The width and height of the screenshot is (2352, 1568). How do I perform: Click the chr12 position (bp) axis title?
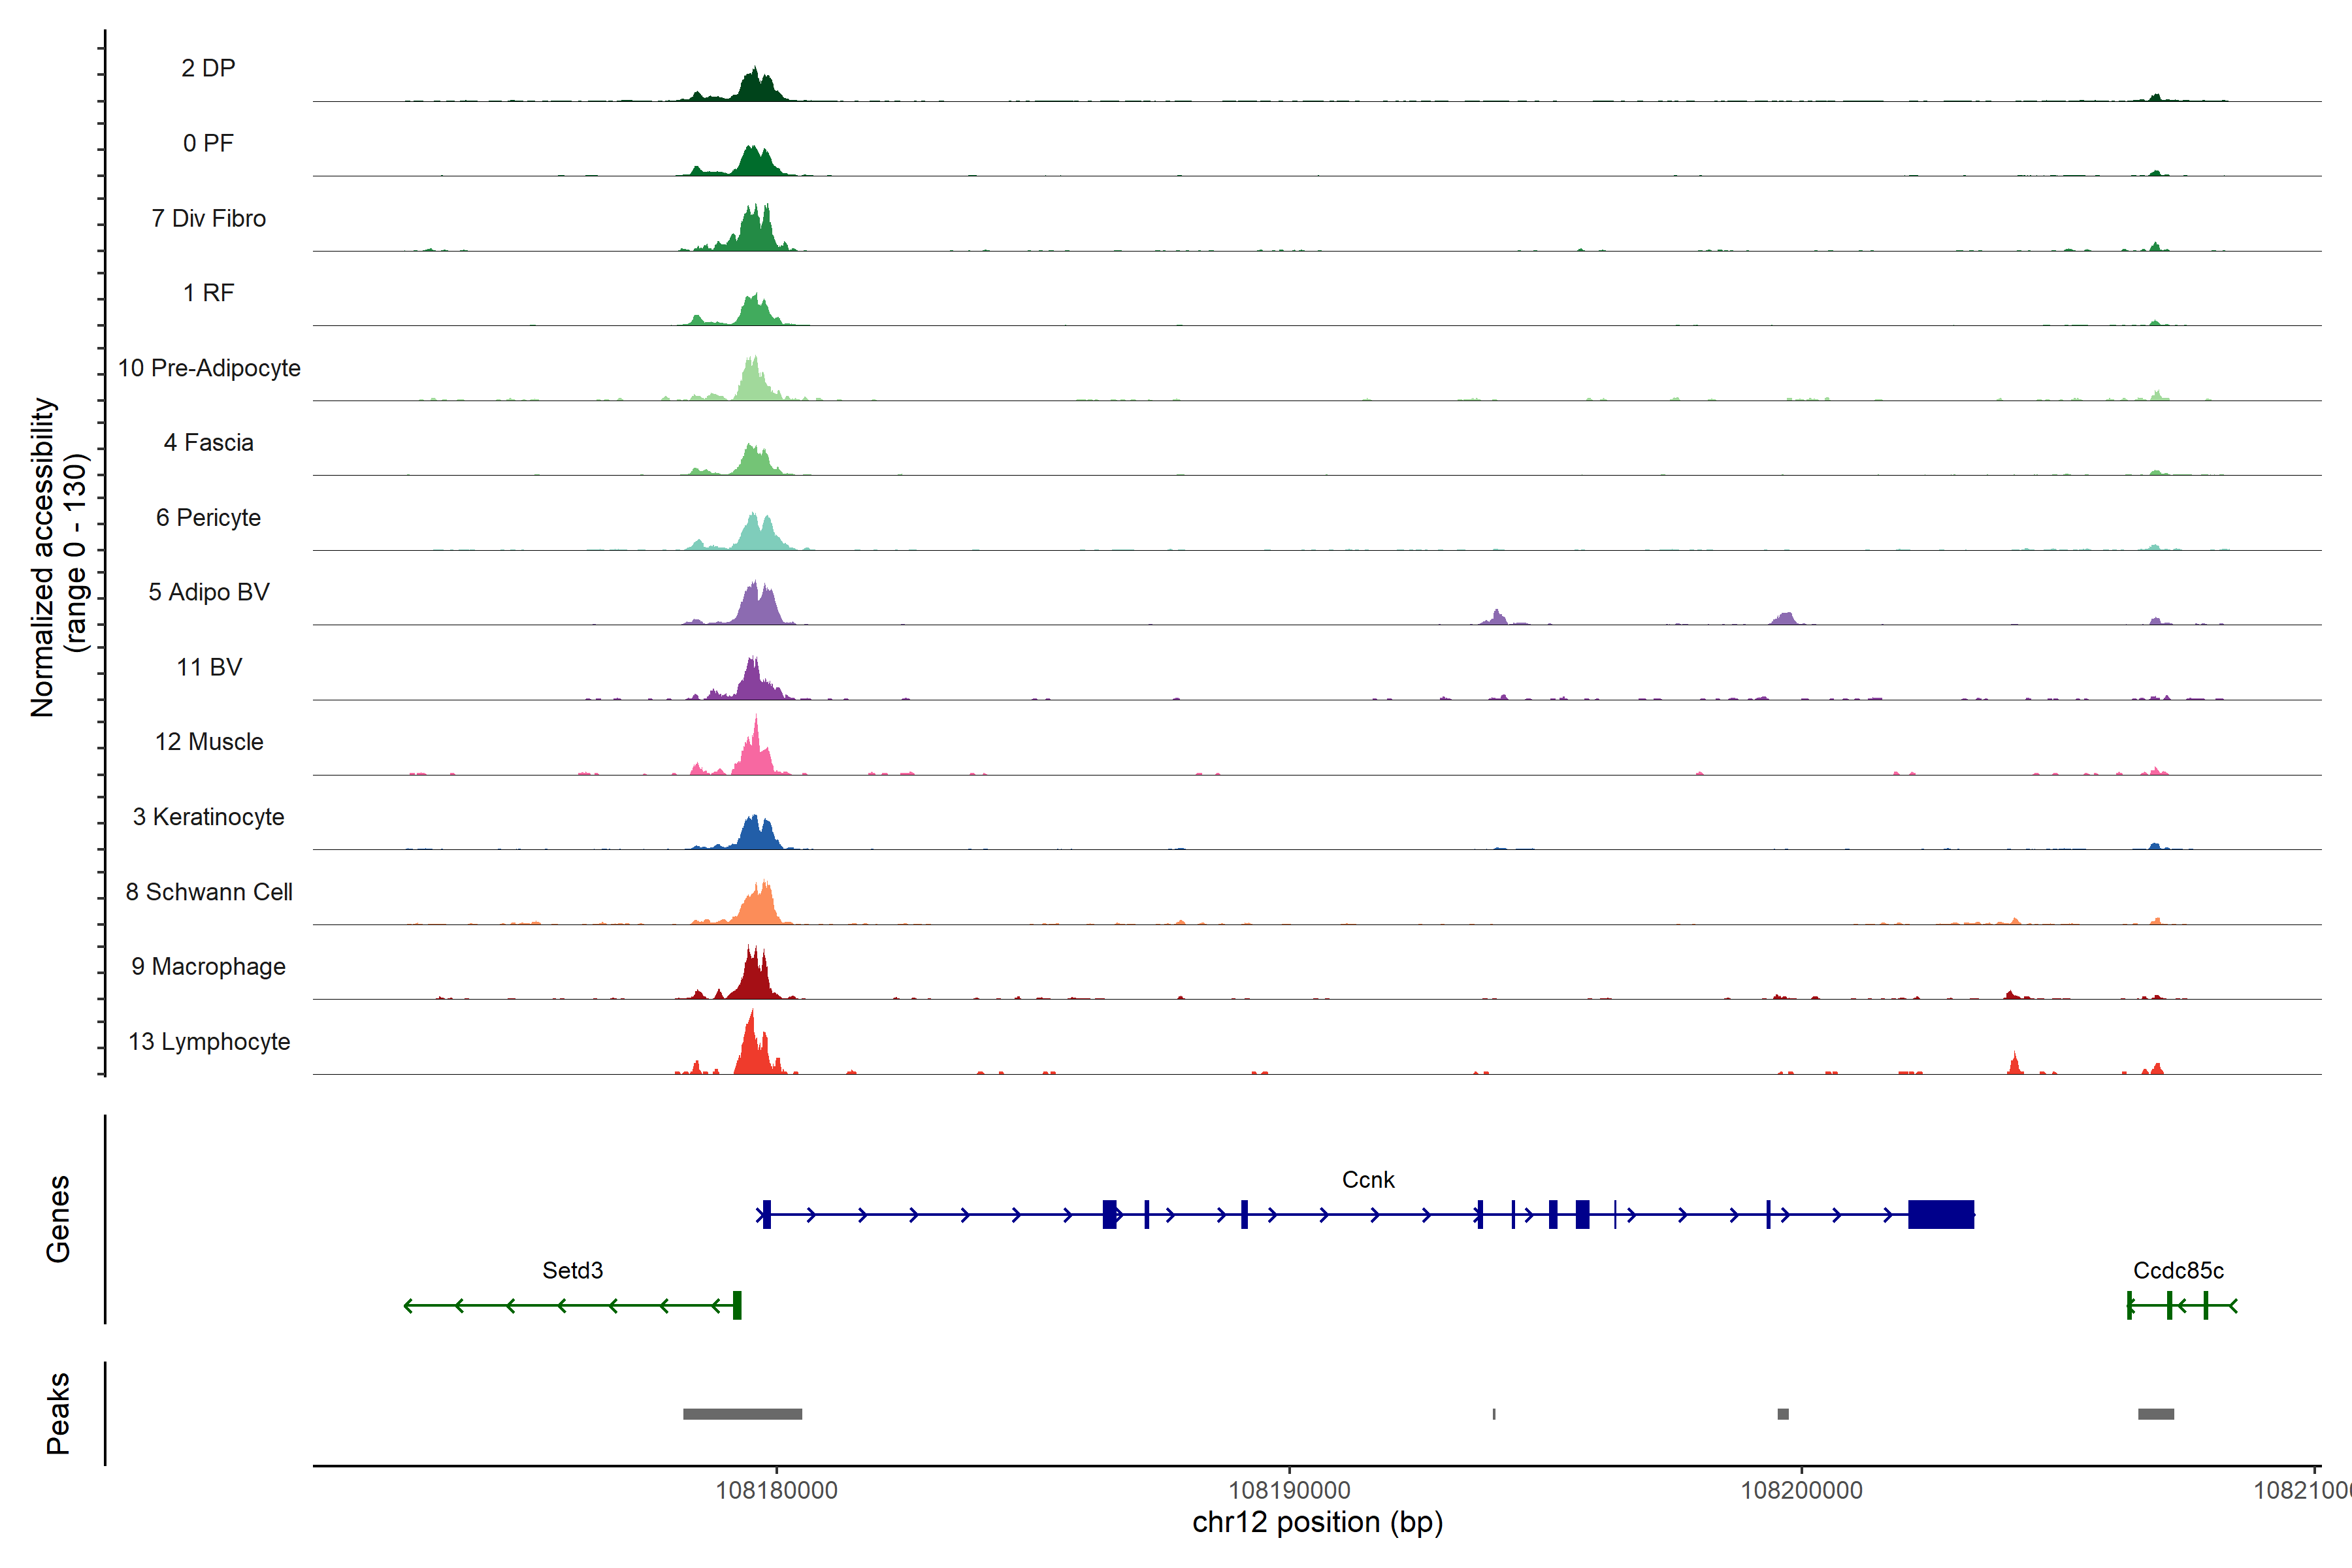(1317, 1522)
